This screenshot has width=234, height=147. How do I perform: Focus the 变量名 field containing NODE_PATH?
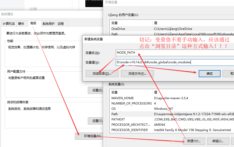point(175,53)
